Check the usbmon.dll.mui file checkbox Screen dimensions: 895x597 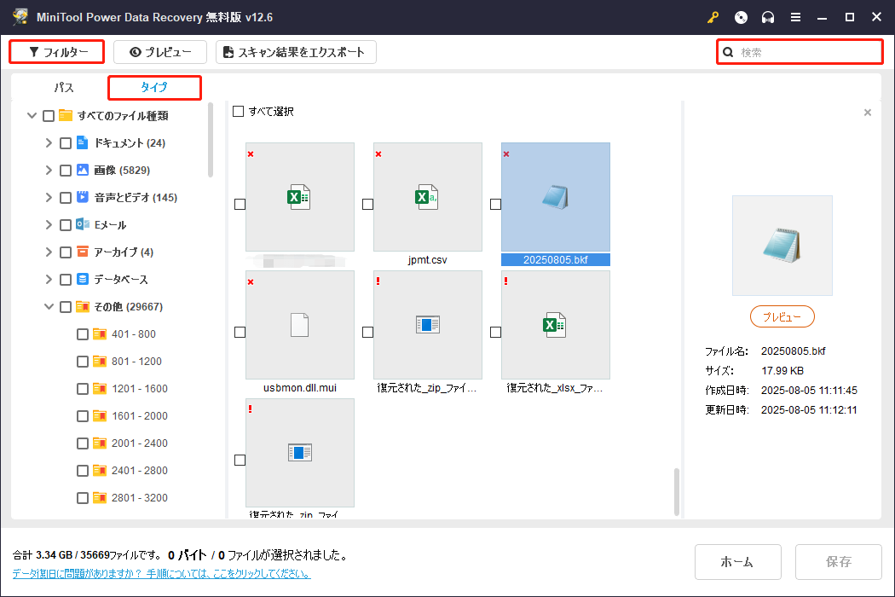pyautogui.click(x=240, y=332)
